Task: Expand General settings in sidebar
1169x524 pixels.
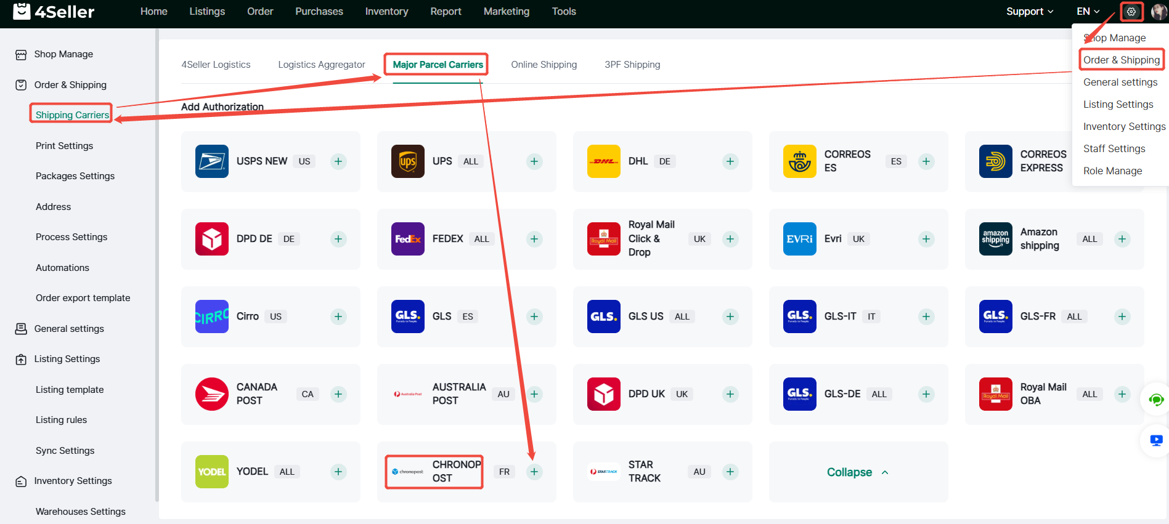Action: pyautogui.click(x=69, y=329)
